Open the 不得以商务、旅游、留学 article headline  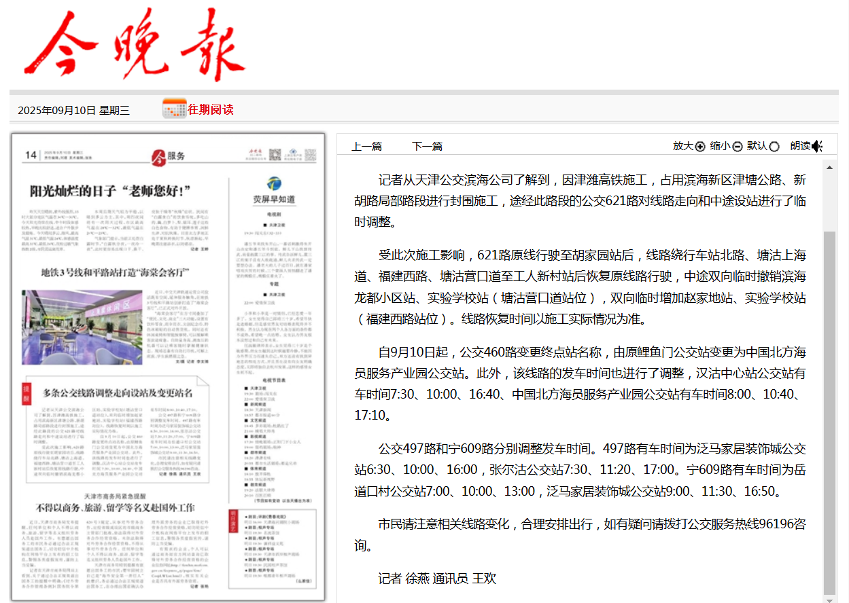115,507
